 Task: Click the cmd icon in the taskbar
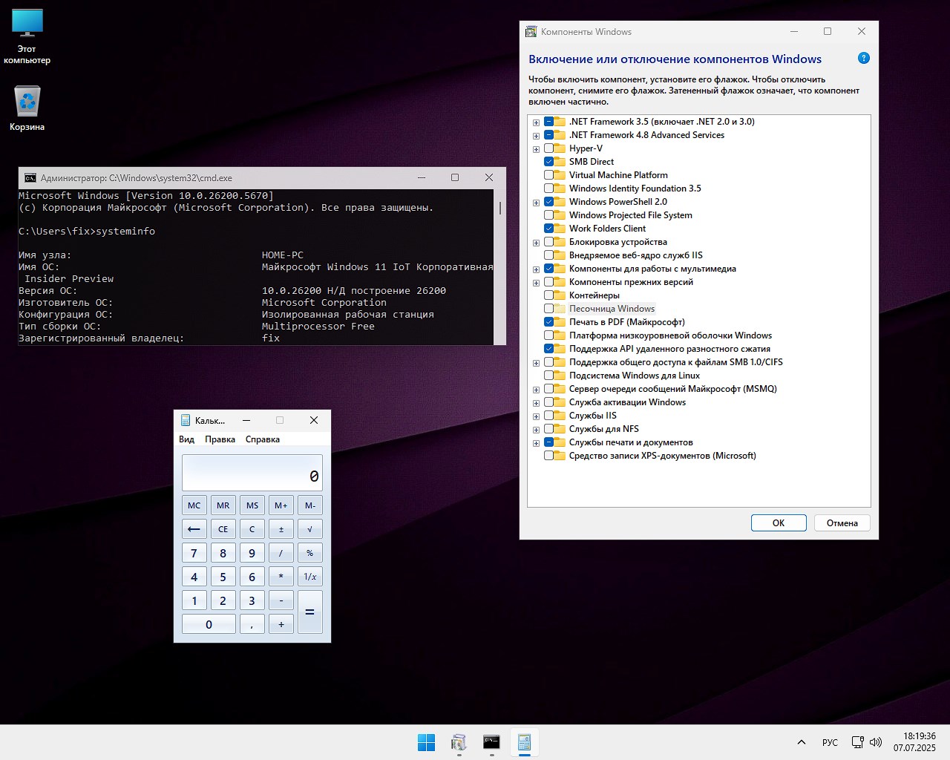point(491,742)
